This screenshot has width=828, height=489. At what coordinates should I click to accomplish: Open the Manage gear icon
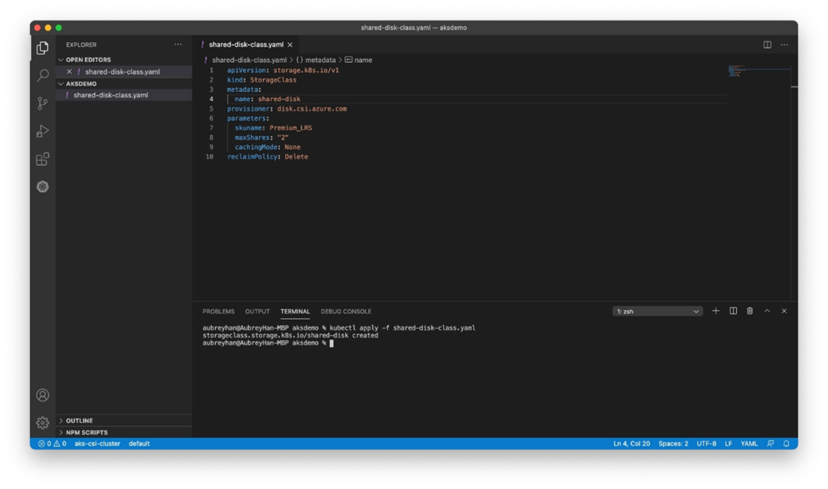(43, 422)
